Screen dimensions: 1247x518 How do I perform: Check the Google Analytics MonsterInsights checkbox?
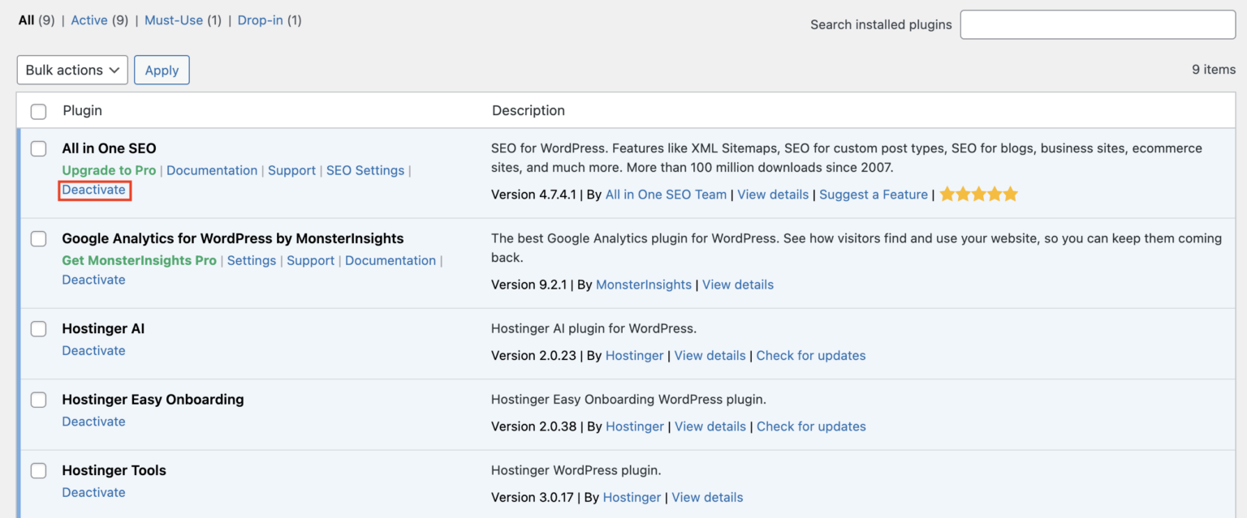pyautogui.click(x=38, y=238)
